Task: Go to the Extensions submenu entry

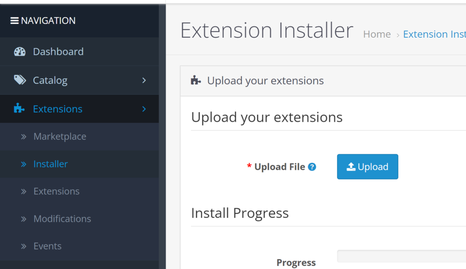Action: 79,191
